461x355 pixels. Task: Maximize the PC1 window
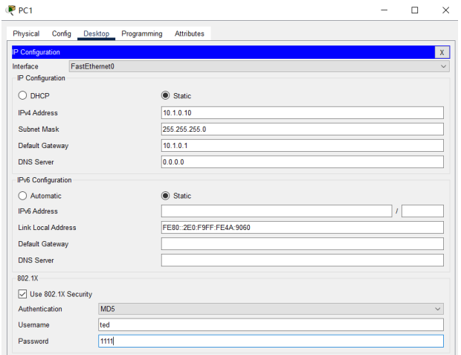[x=415, y=10]
